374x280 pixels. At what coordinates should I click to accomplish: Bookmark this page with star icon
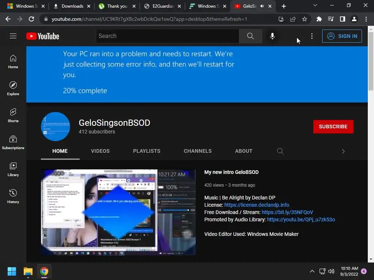(304, 19)
